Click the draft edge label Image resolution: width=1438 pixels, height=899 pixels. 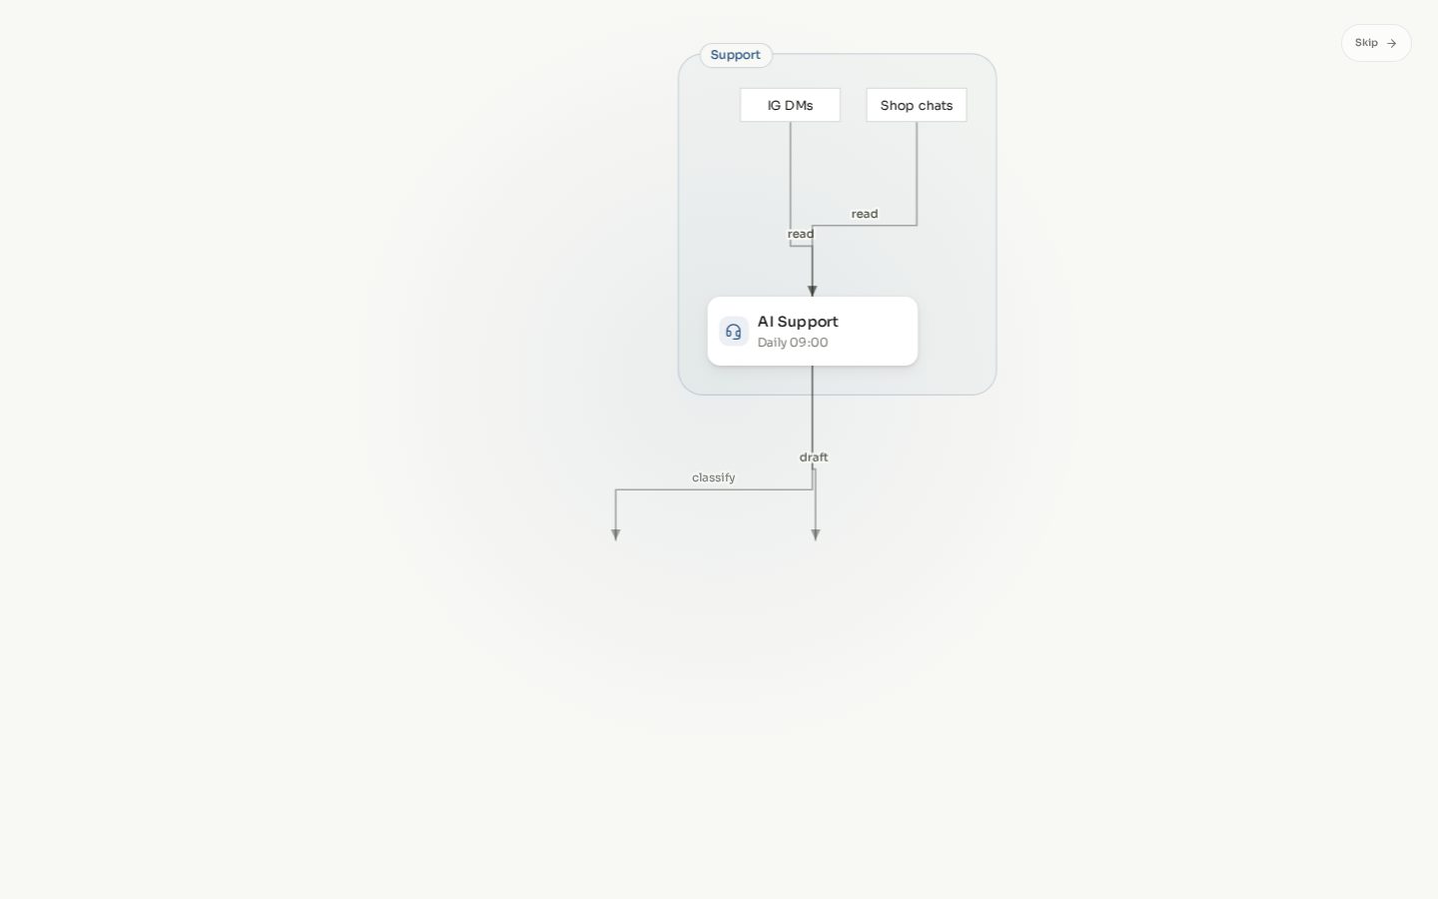[814, 457]
